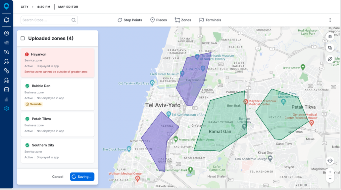Click the green check icon on Petah Tikva
This screenshot has width=341, height=190.
click(x=27, y=119)
